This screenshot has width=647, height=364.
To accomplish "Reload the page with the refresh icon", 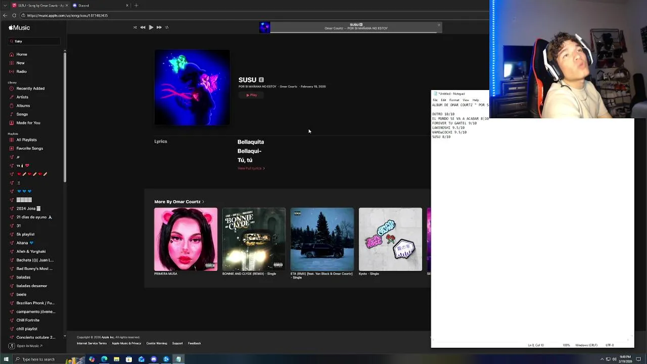I will click(x=15, y=15).
